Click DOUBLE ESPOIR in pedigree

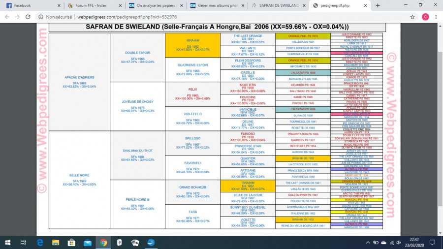point(138,57)
